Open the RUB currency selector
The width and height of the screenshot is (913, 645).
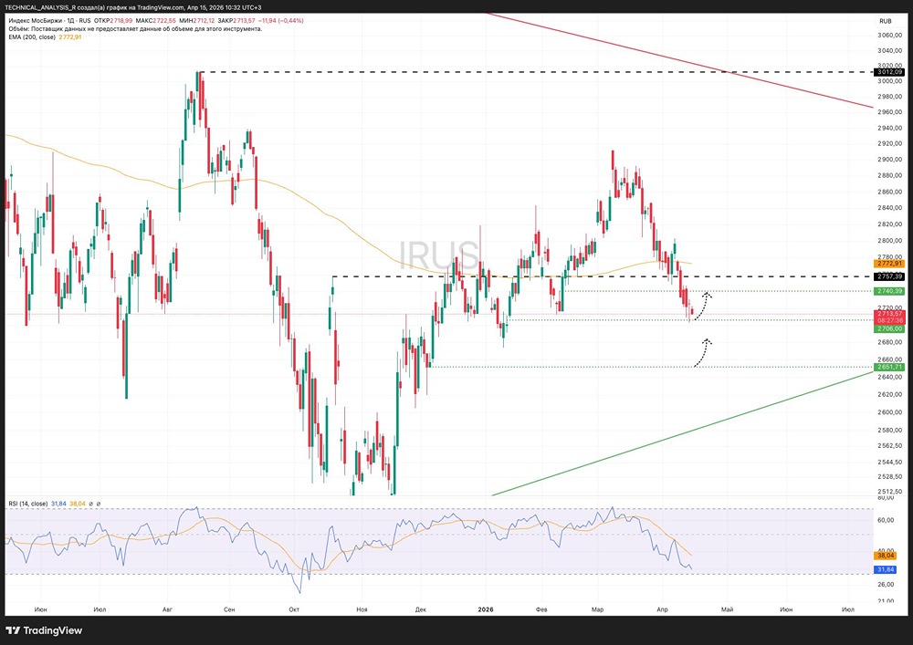pos(885,21)
